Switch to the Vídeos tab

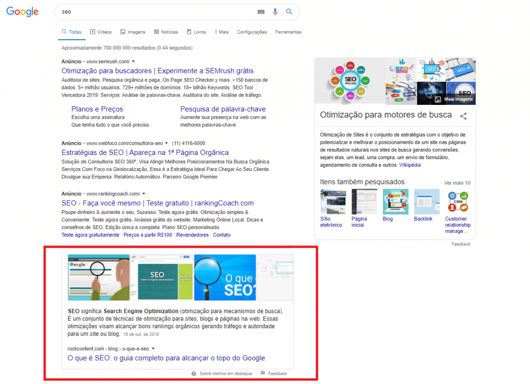click(101, 32)
